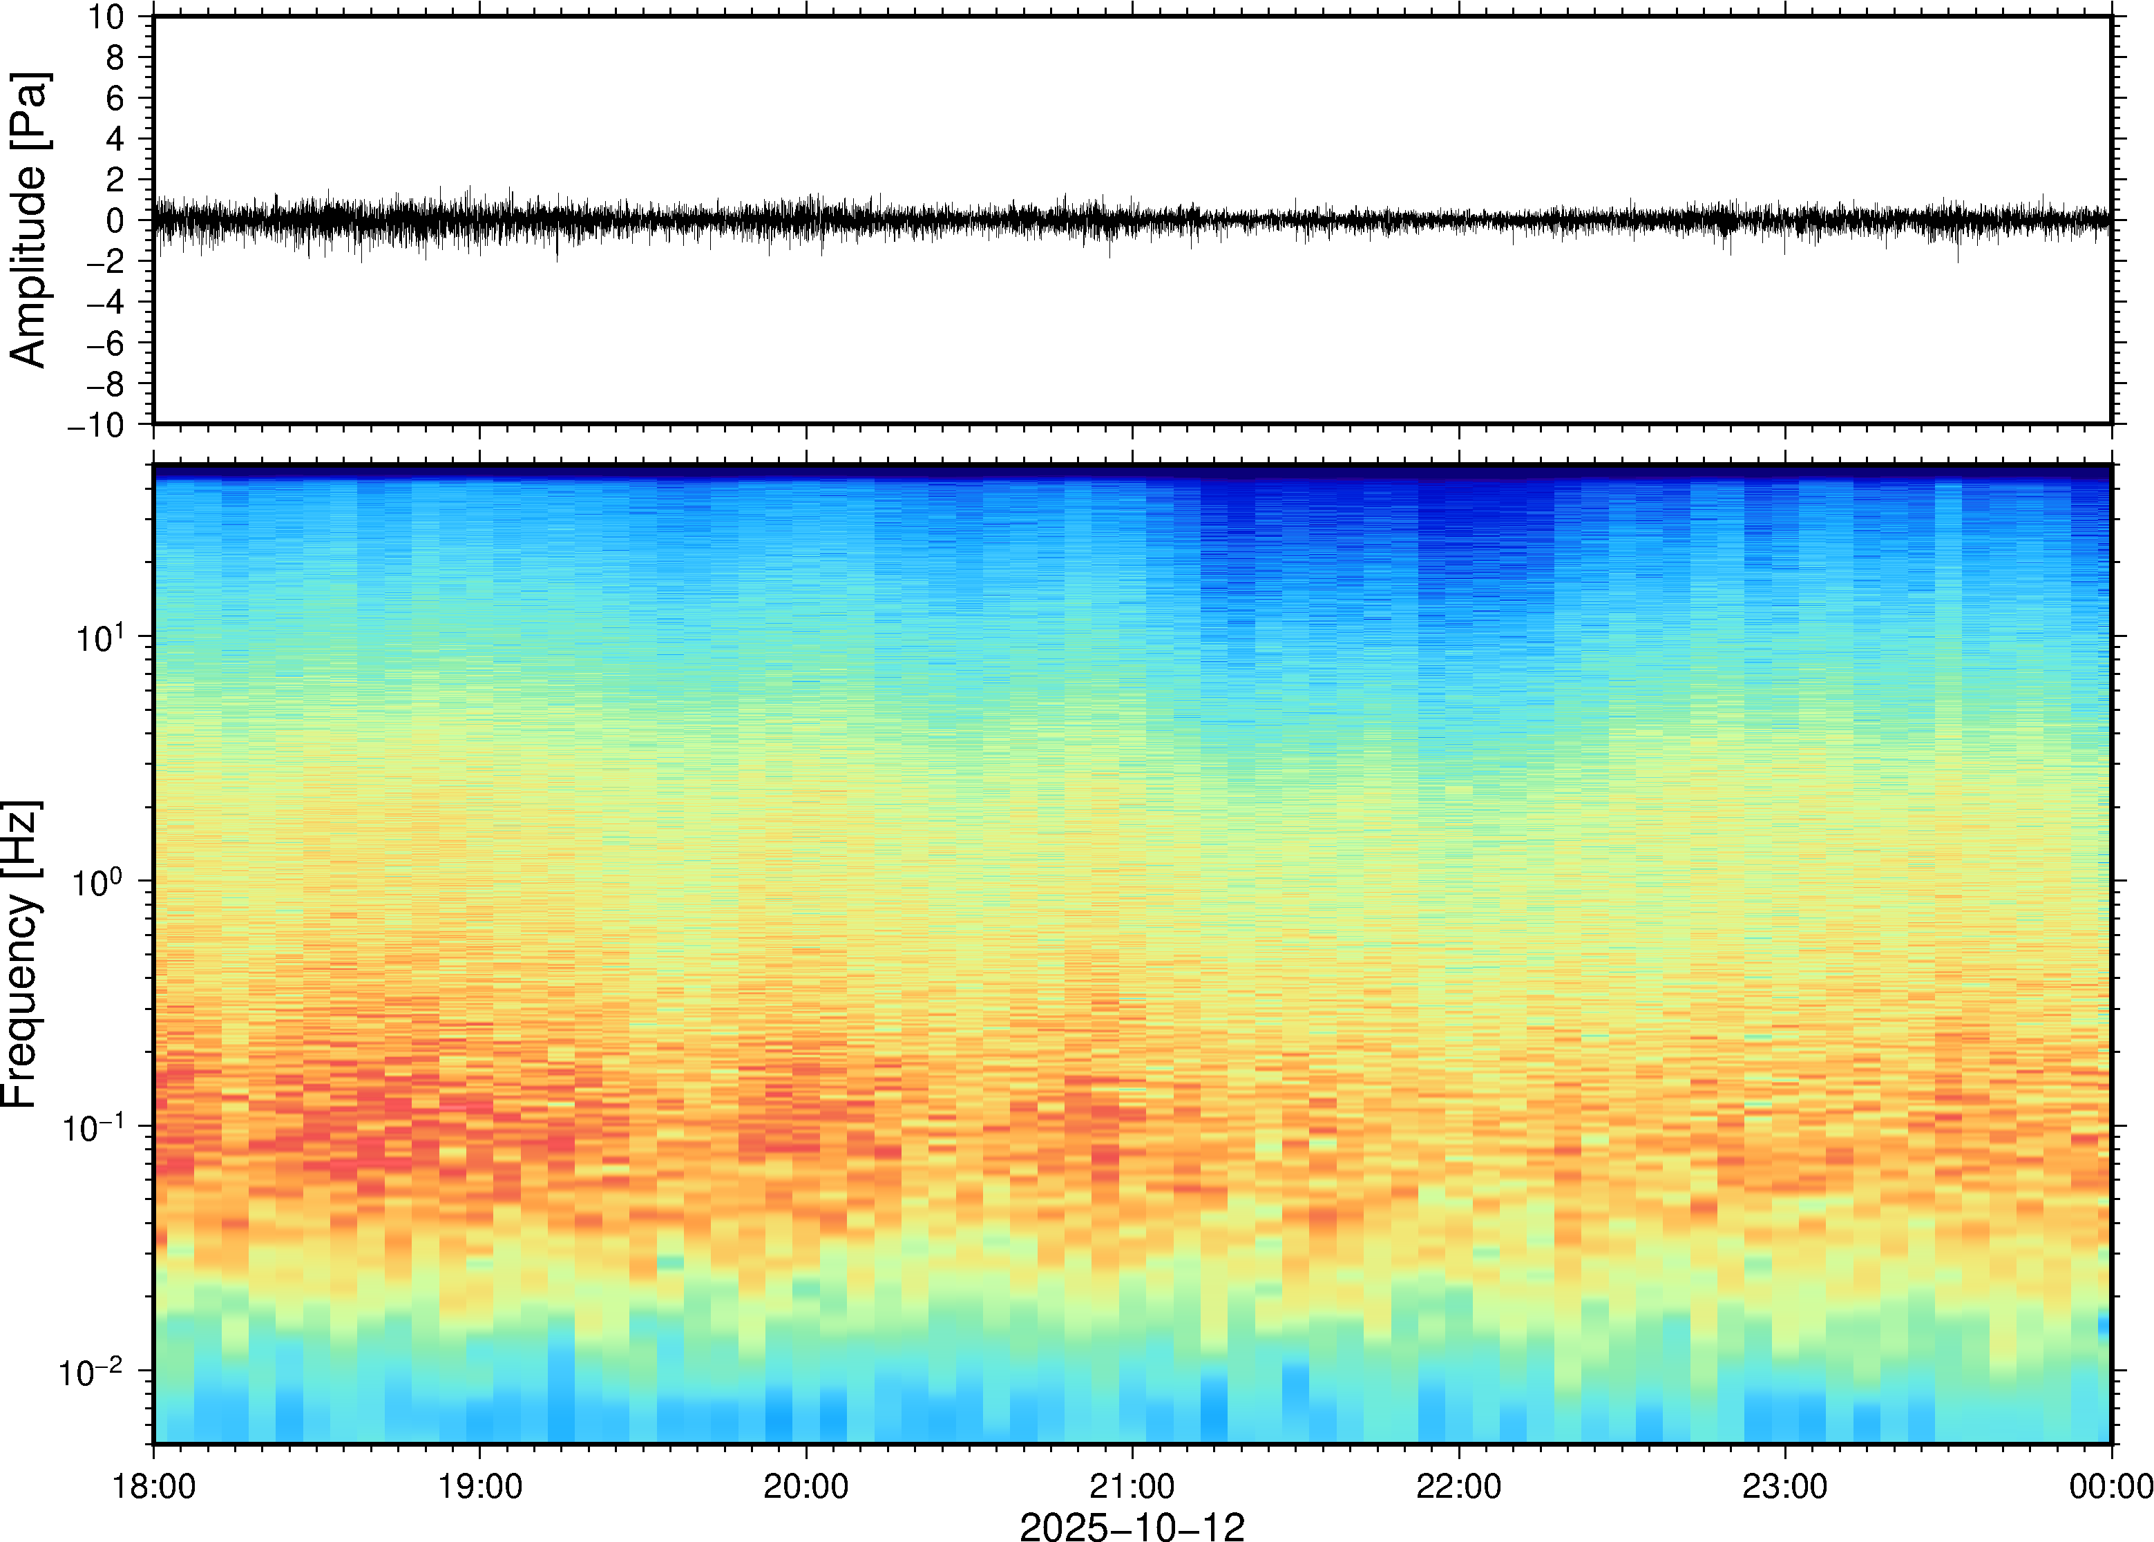Click the 10⁻² frequency tick label
The width and height of the screenshot is (2154, 1542).
coord(90,1372)
